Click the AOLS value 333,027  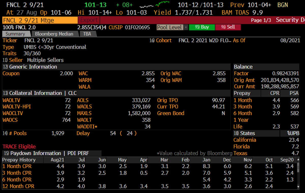[141, 100]
